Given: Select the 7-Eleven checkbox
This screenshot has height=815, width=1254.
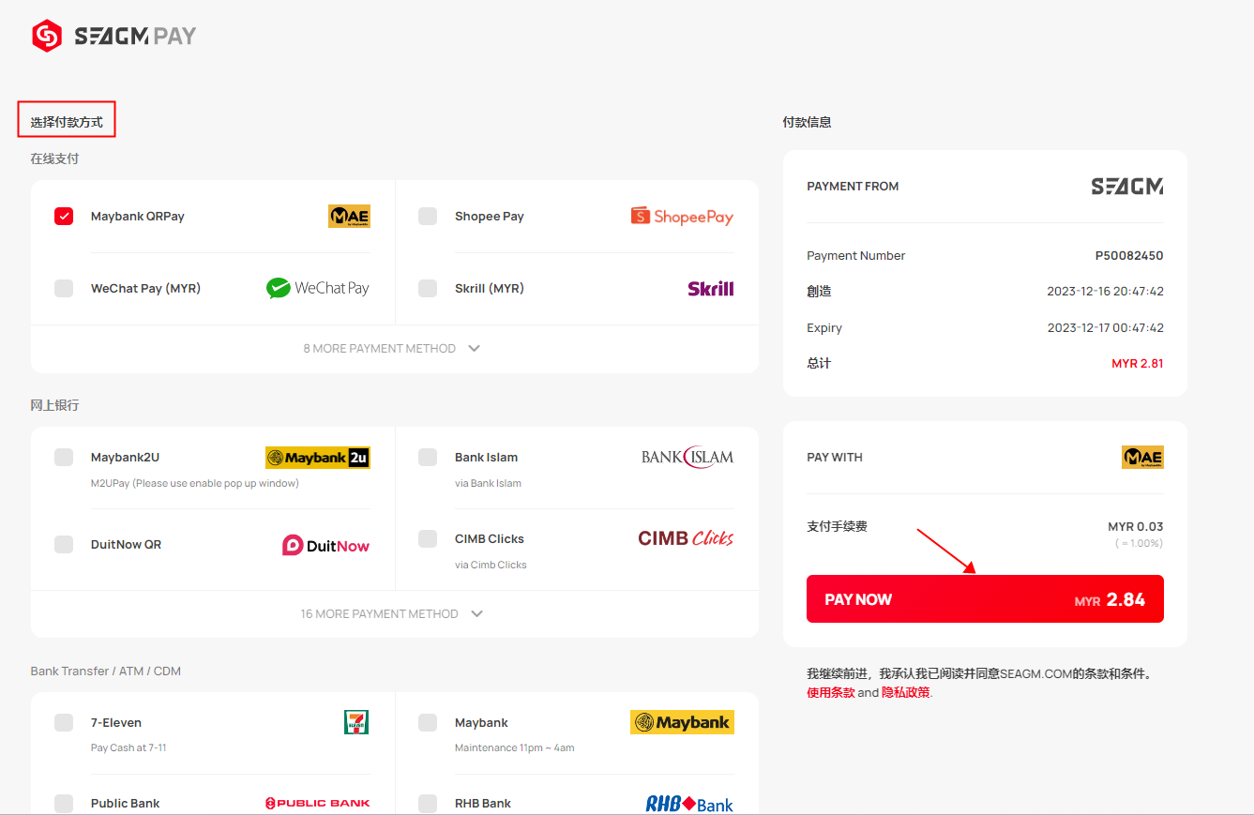Looking at the screenshot, I should click(x=64, y=723).
